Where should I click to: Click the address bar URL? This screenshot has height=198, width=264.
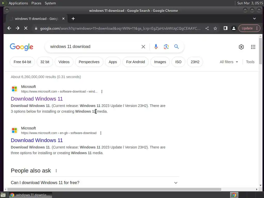(120, 28)
